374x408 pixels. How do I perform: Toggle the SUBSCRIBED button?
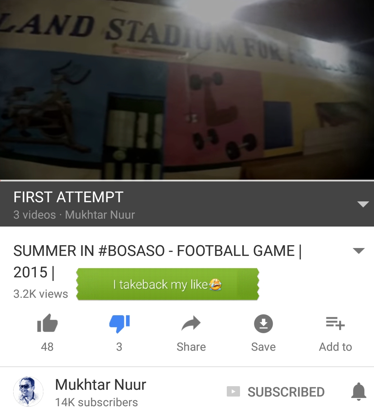coord(286,392)
